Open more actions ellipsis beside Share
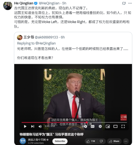Viewport: 135px width, 145px height. pos(126,141)
